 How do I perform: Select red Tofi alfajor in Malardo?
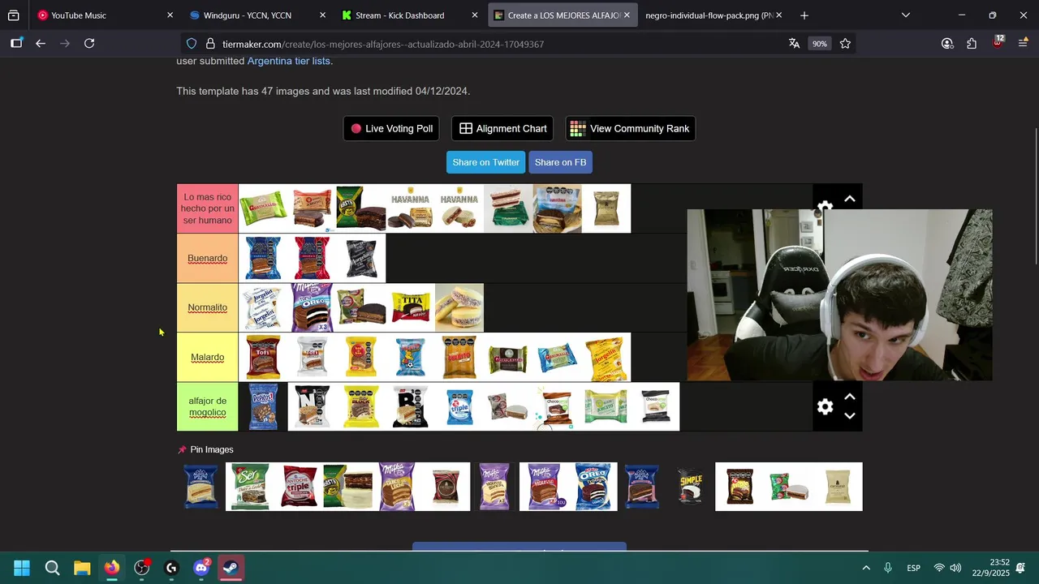263,357
